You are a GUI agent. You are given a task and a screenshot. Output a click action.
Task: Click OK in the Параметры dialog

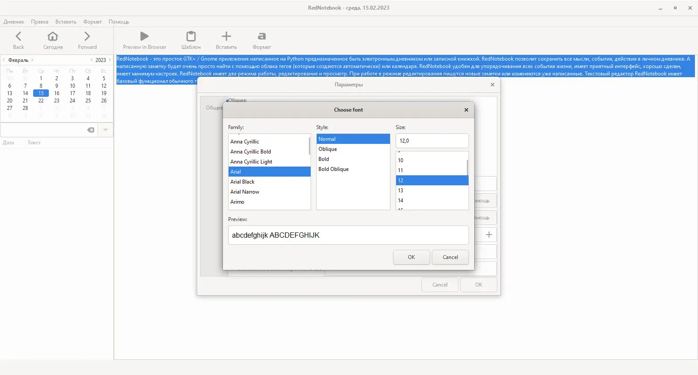[x=479, y=285]
